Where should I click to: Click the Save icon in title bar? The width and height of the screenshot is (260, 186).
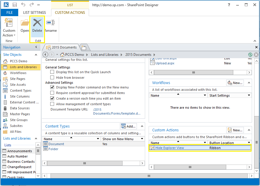(15, 5)
